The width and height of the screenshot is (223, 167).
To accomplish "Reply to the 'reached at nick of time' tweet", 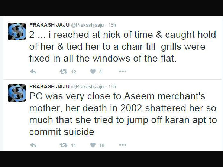I will pyautogui.click(x=33, y=72).
